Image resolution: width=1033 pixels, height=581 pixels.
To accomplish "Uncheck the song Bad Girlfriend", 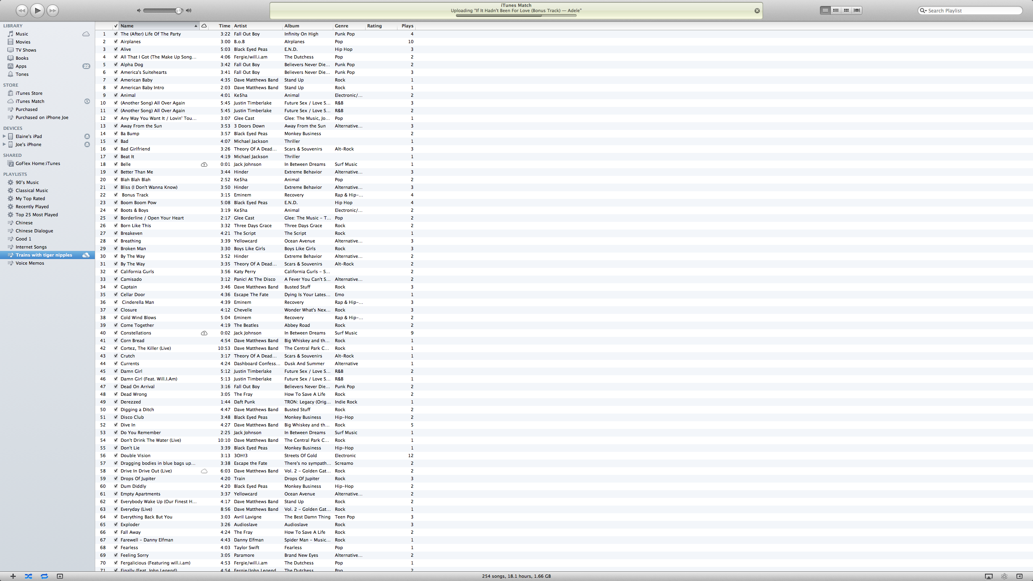I will 116,149.
